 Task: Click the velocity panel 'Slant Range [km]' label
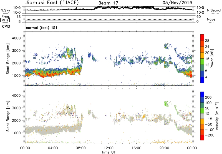[x=8, y=116]
